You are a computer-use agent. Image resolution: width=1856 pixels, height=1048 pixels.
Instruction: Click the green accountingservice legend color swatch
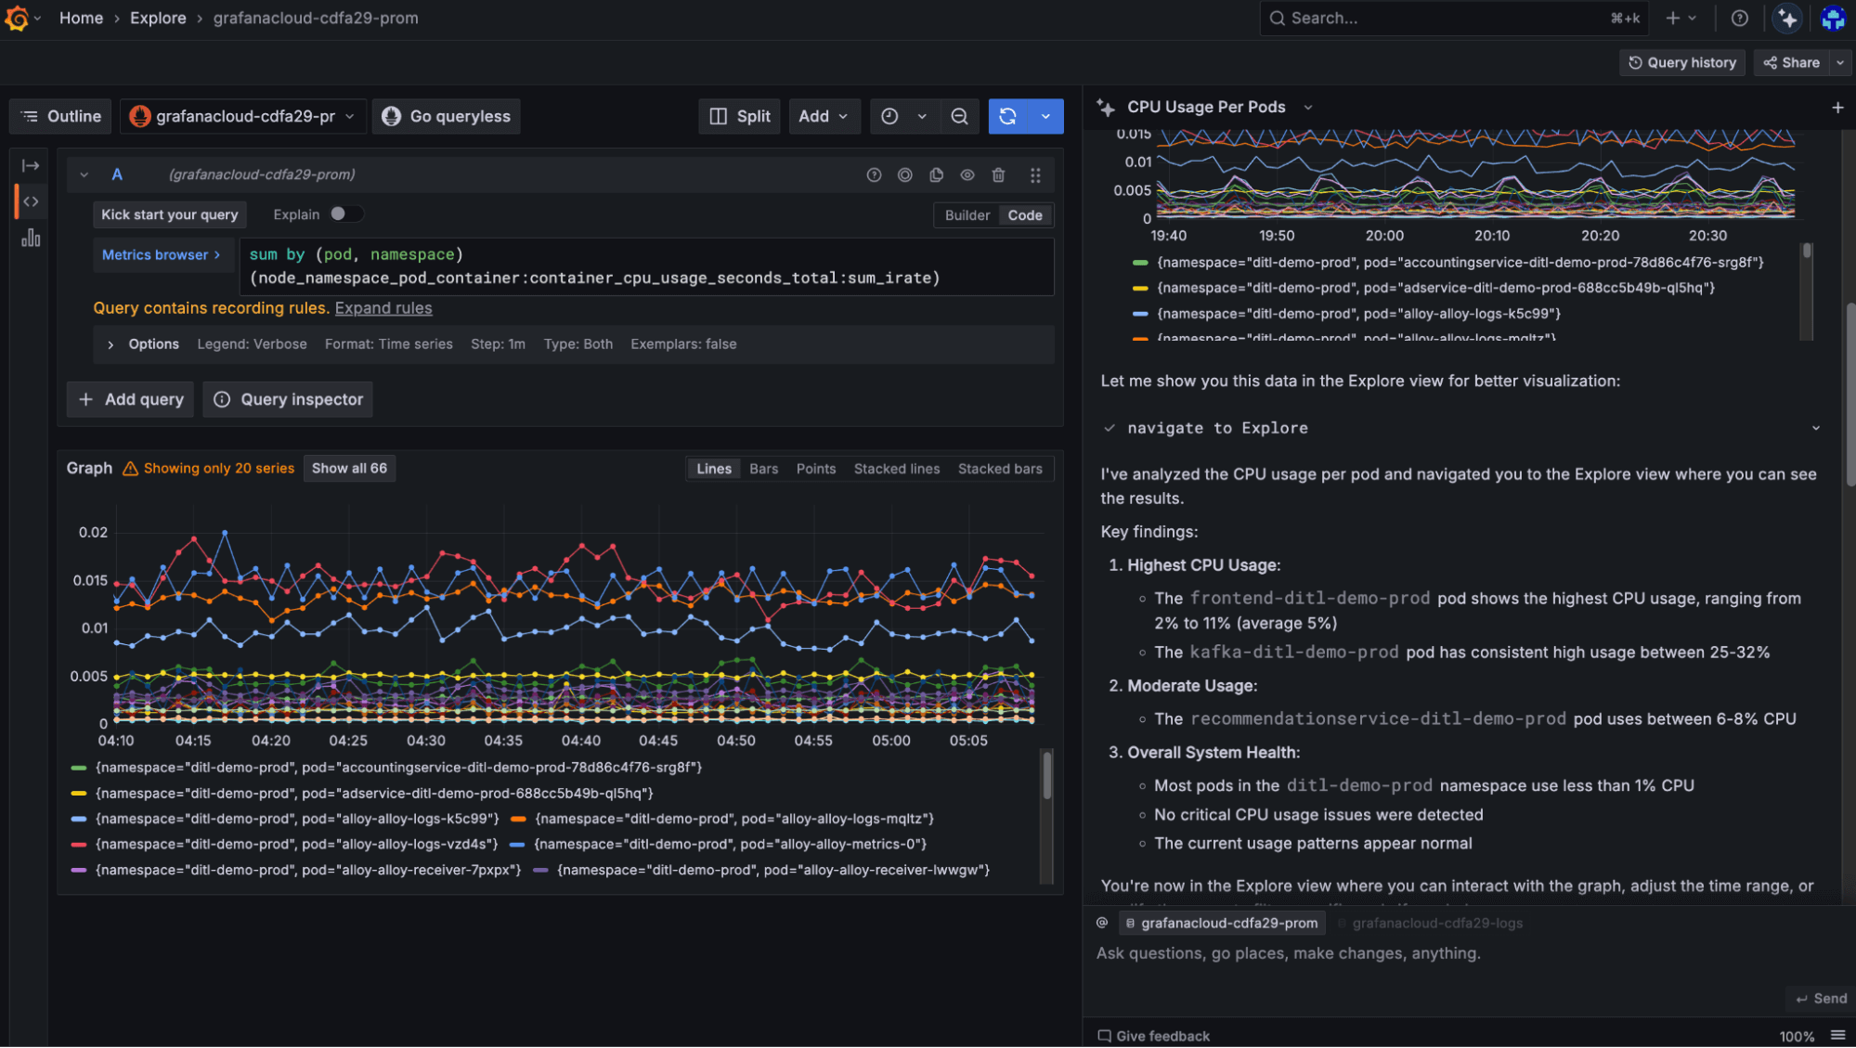(x=78, y=767)
